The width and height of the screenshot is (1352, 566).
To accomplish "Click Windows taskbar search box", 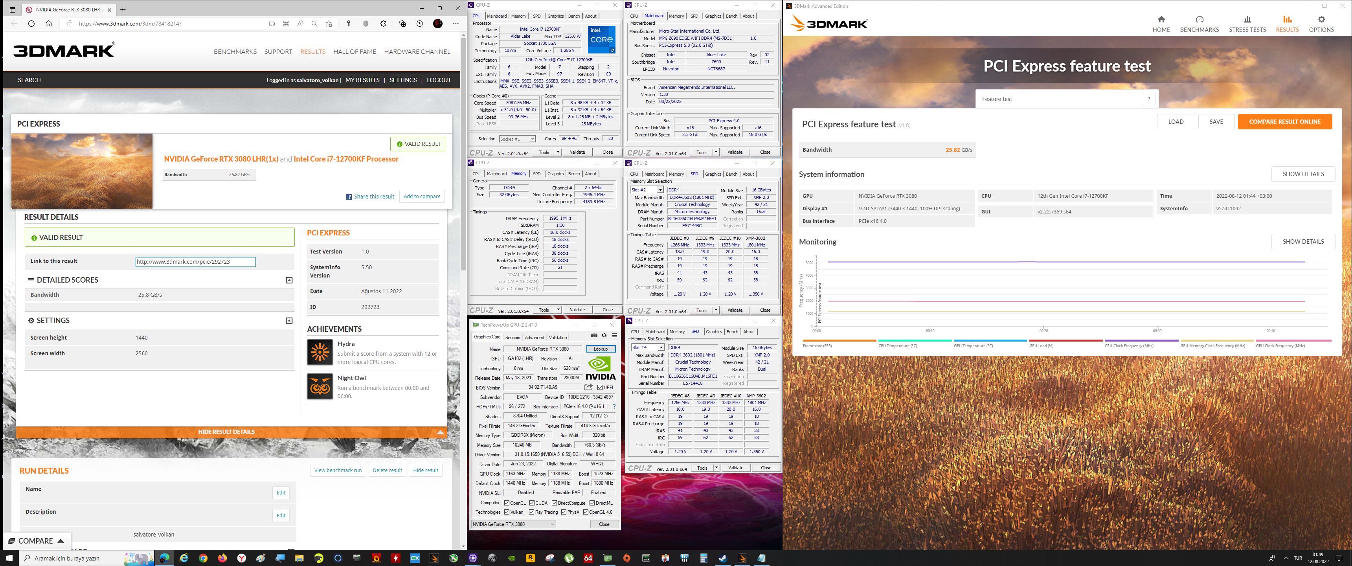I will [x=86, y=558].
